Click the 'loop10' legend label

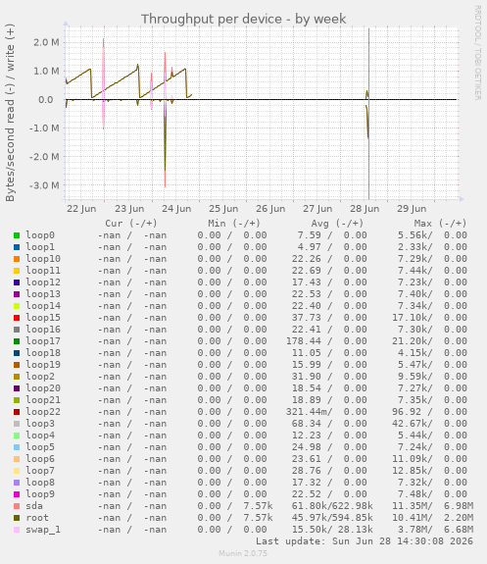point(43,259)
